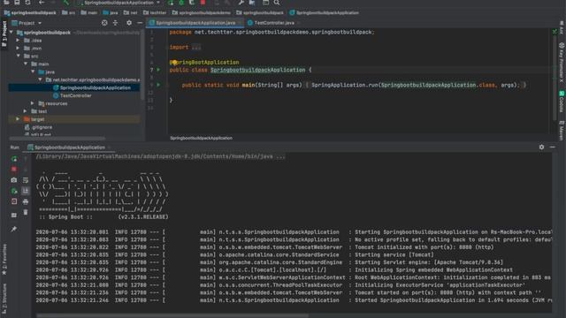Click the java breadcrumb in navigation bar
The height and width of the screenshot is (318, 566).
(x=111, y=12)
